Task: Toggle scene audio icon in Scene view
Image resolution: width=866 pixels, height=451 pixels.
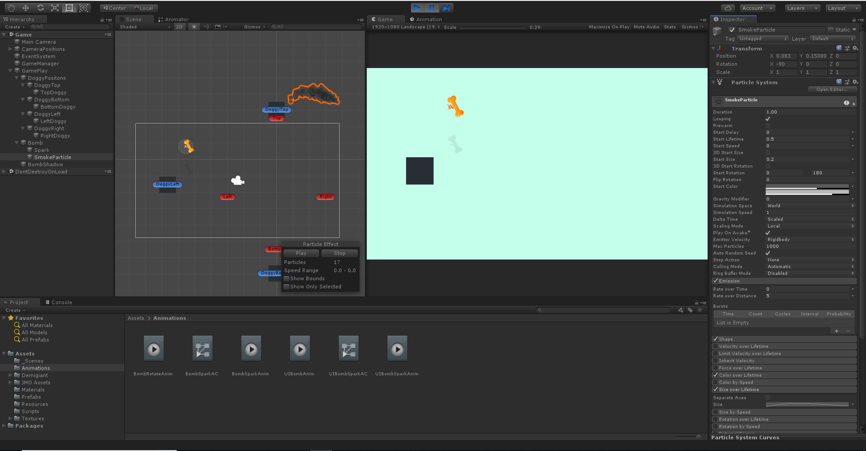Action: point(206,27)
